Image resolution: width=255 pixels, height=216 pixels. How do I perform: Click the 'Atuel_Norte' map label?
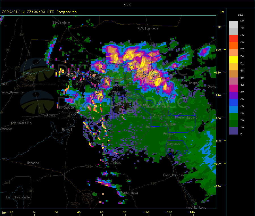point(135,95)
